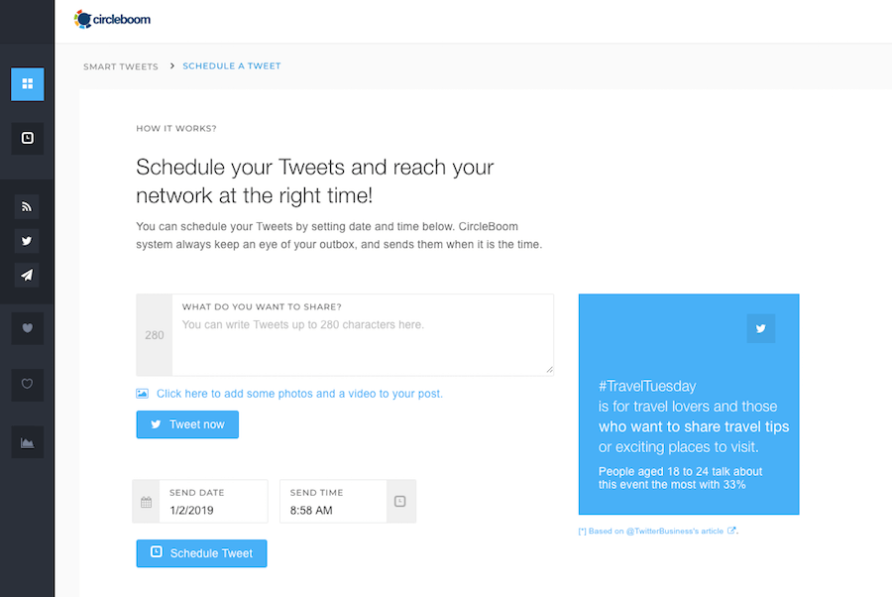This screenshot has height=597, width=892.
Task: Click the Schedule Tweet button
Action: (x=201, y=553)
